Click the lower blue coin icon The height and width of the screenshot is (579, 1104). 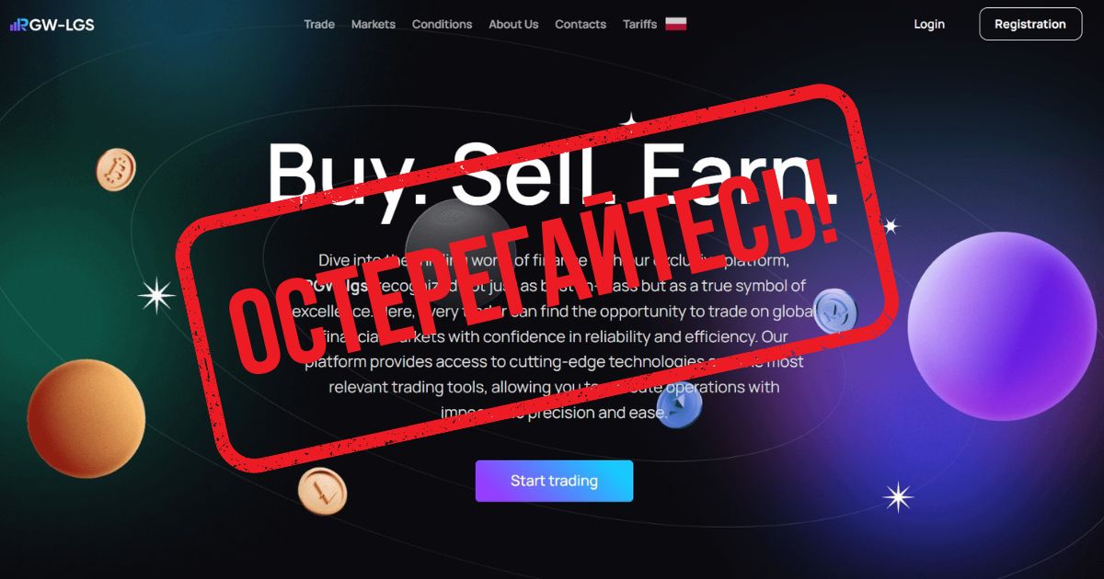(x=679, y=405)
